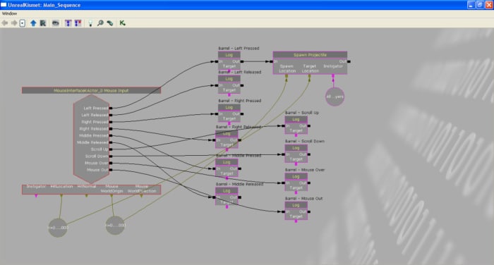Minimize the UnrealKismet window
The height and width of the screenshot is (265, 494).
point(471,5)
